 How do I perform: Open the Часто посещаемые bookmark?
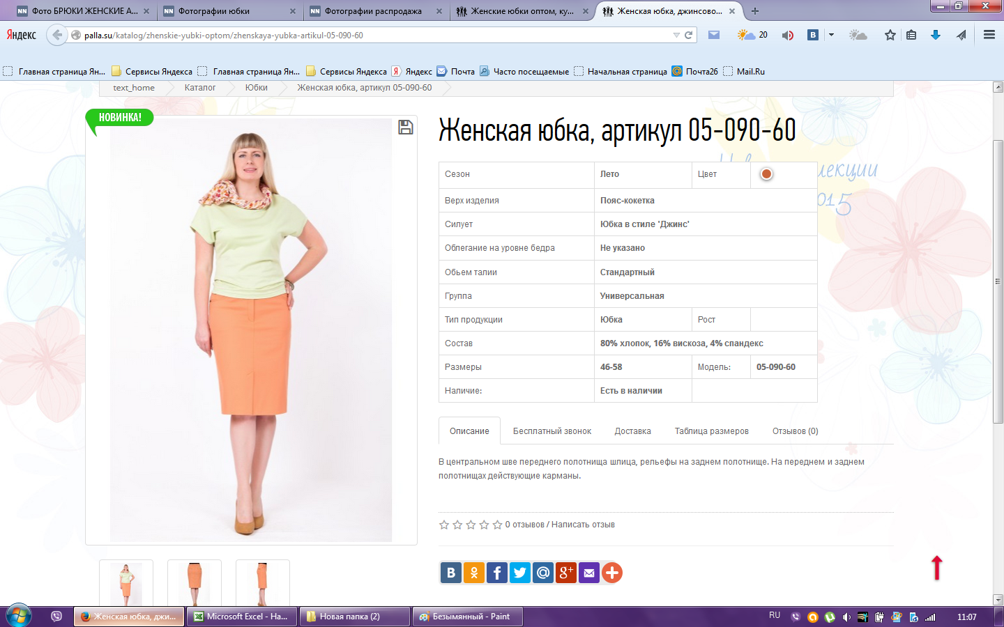coord(524,71)
